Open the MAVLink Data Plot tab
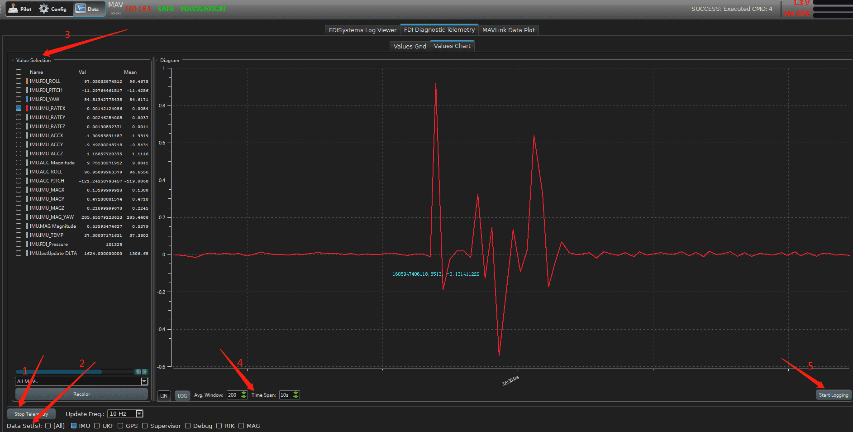Viewport: 853px width, 432px height. (x=508, y=30)
